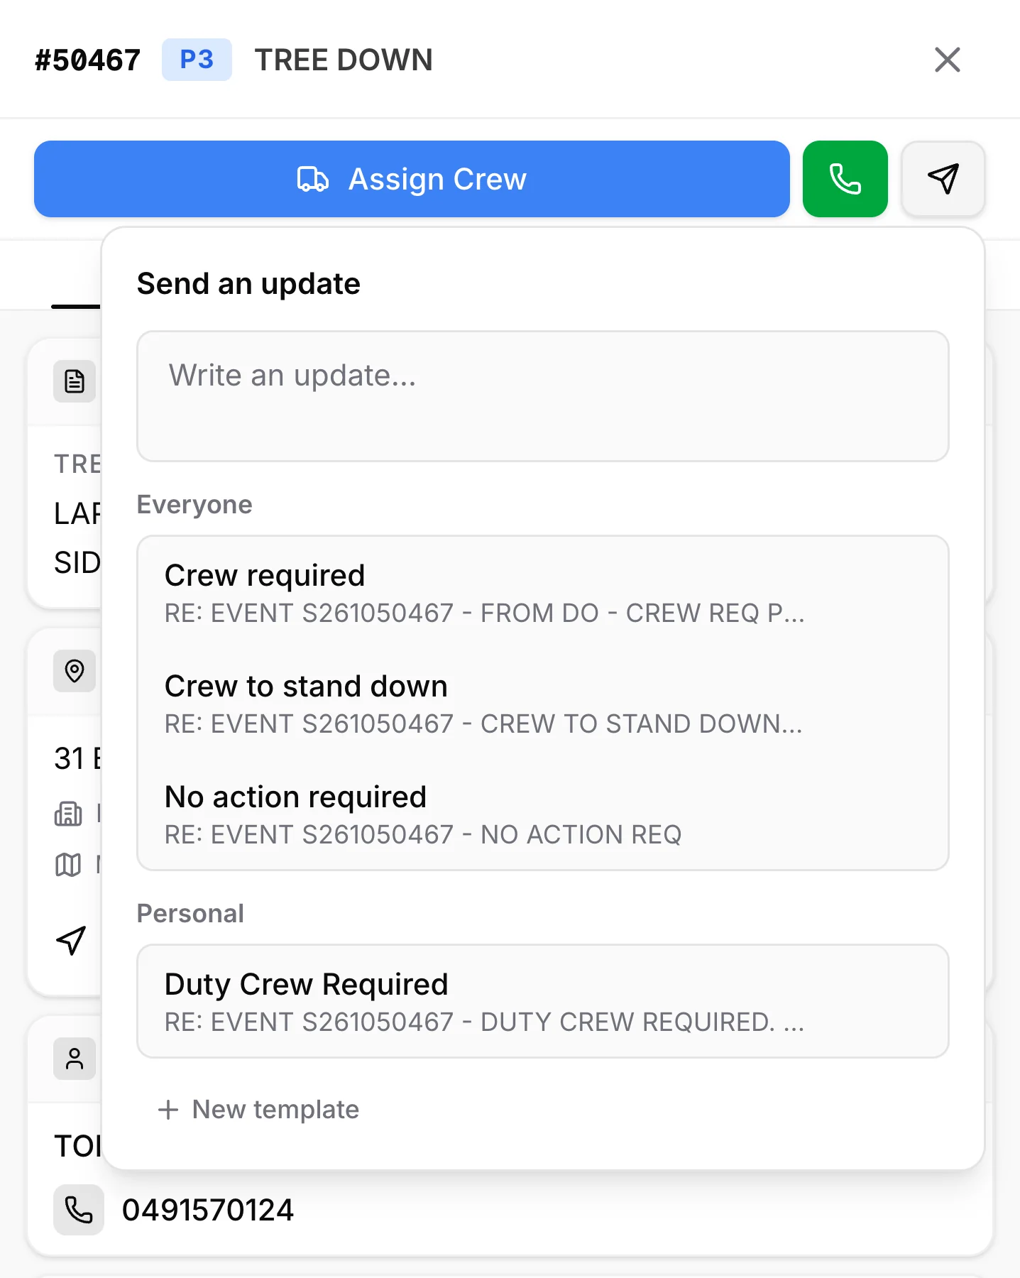The width and height of the screenshot is (1020, 1278).
Task: Click the truck icon in Assign Crew
Action: pyautogui.click(x=312, y=179)
